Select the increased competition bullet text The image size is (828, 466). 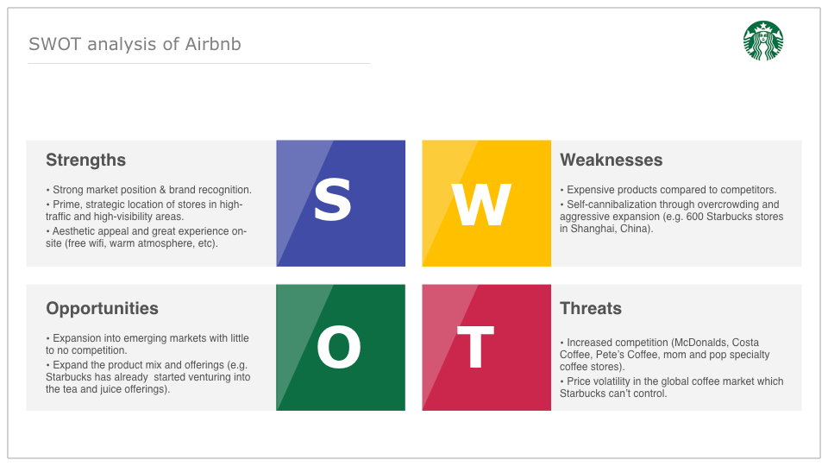[x=665, y=355]
